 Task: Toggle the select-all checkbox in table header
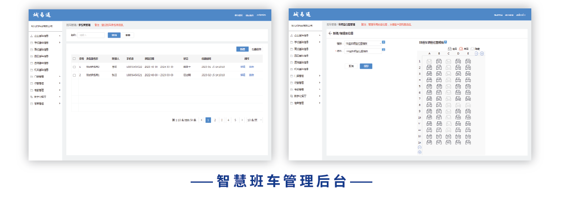pyautogui.click(x=74, y=58)
